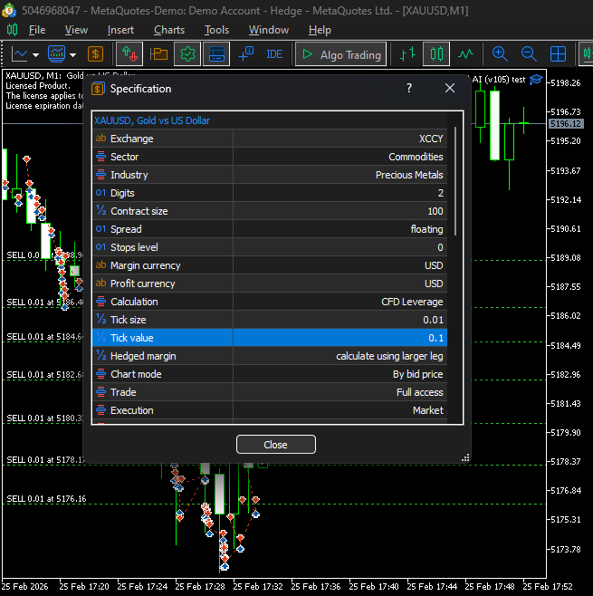The height and width of the screenshot is (596, 593).
Task: Click the SELL 0.01 at 5176.16 order label
Action: point(46,499)
